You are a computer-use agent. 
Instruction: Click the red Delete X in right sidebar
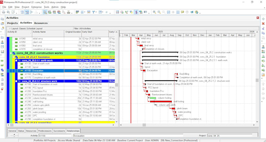click(263, 23)
